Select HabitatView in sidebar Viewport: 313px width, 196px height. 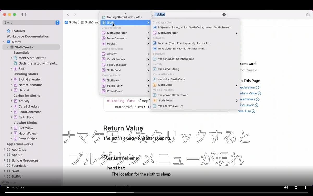[x=27, y=133]
